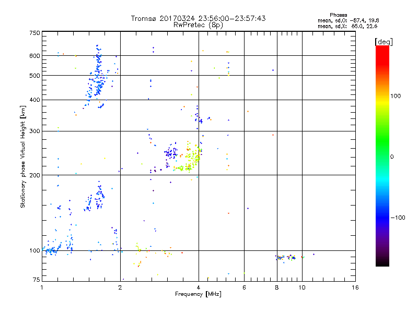
Task: Click the dark blue echo cluster near 250 km
Action: click(171, 154)
